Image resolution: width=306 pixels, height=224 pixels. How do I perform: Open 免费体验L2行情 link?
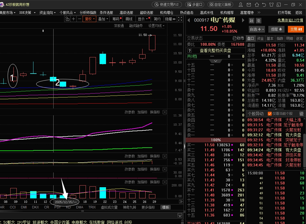[x=290, y=20]
